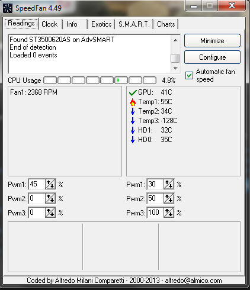This screenshot has height=290, width=250.
Task: Click the left Pwm1 spinner showing 45
Action: tap(50, 184)
